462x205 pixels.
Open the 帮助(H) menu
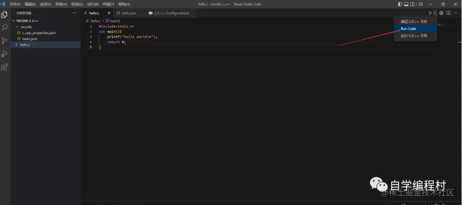[x=124, y=4]
